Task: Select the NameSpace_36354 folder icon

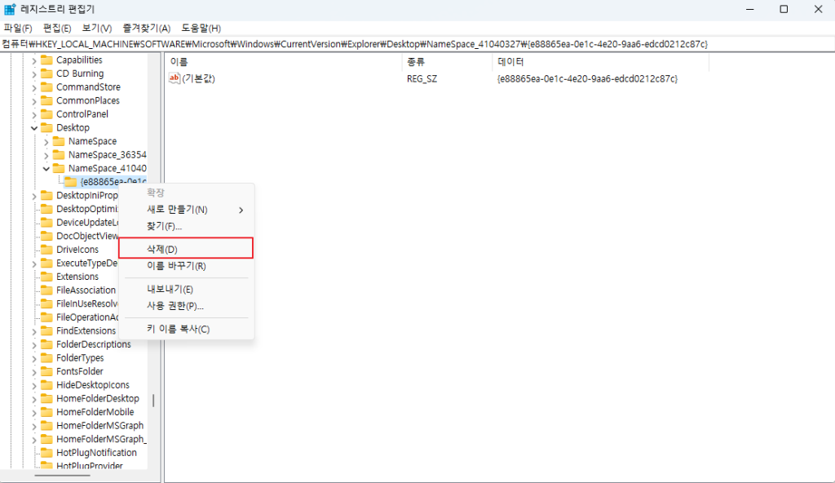Action: (x=59, y=154)
